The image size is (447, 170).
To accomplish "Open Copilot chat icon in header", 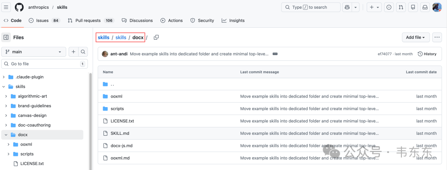I will click(347, 7).
